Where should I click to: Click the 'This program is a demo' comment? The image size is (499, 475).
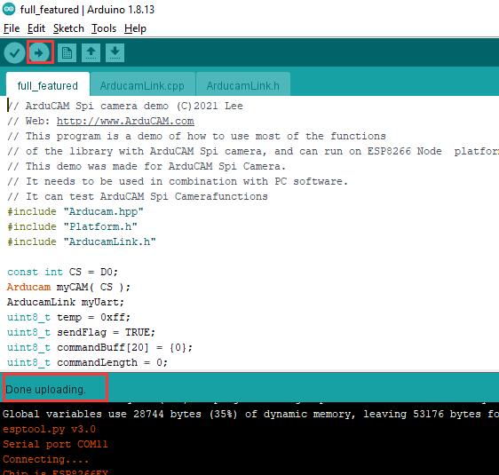[197, 136]
